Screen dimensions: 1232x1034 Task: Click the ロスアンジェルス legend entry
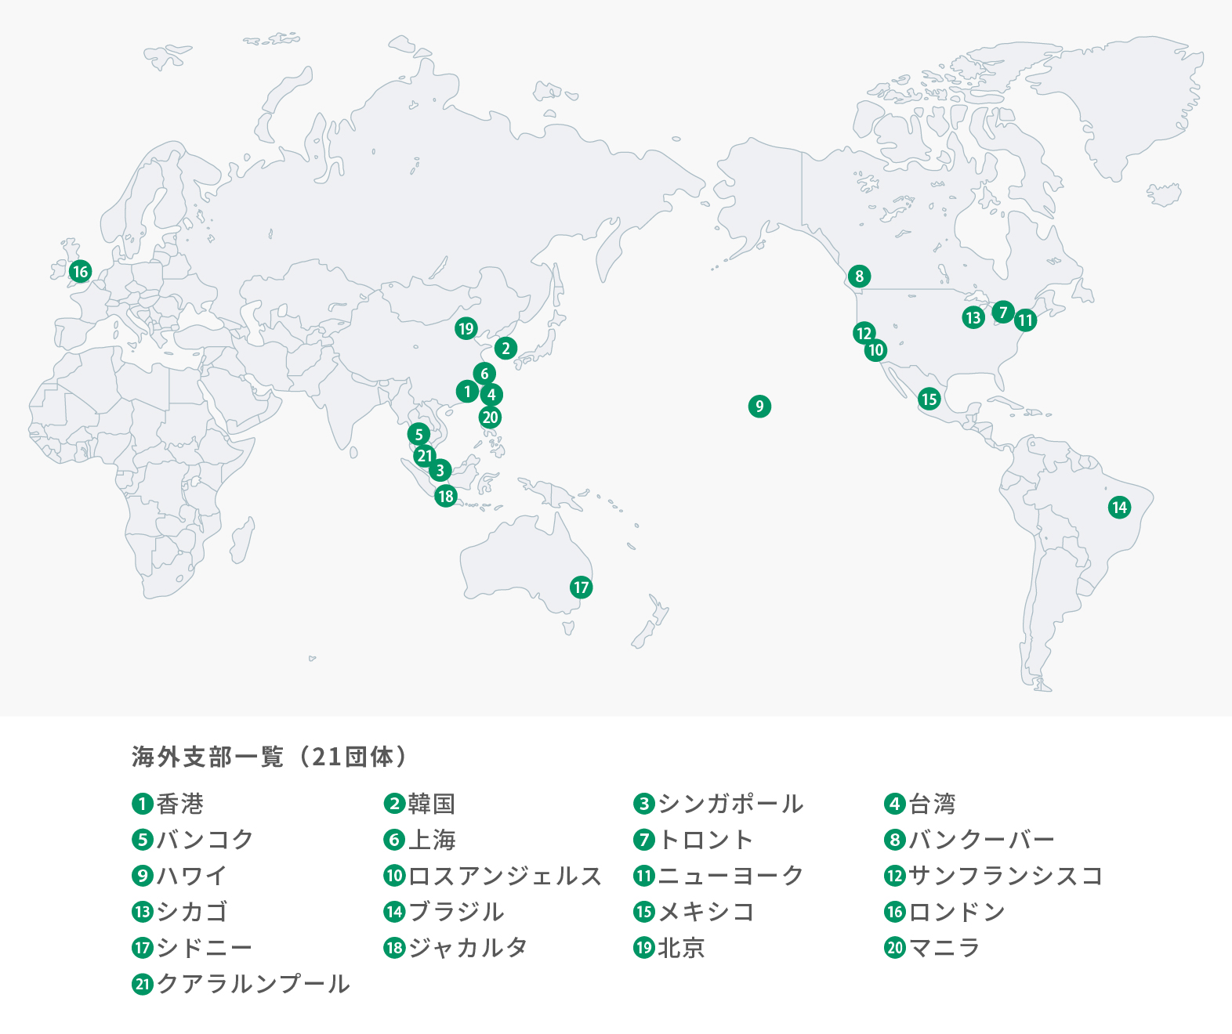(504, 876)
